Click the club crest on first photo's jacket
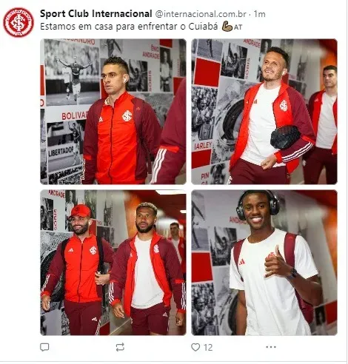 tap(127, 115)
